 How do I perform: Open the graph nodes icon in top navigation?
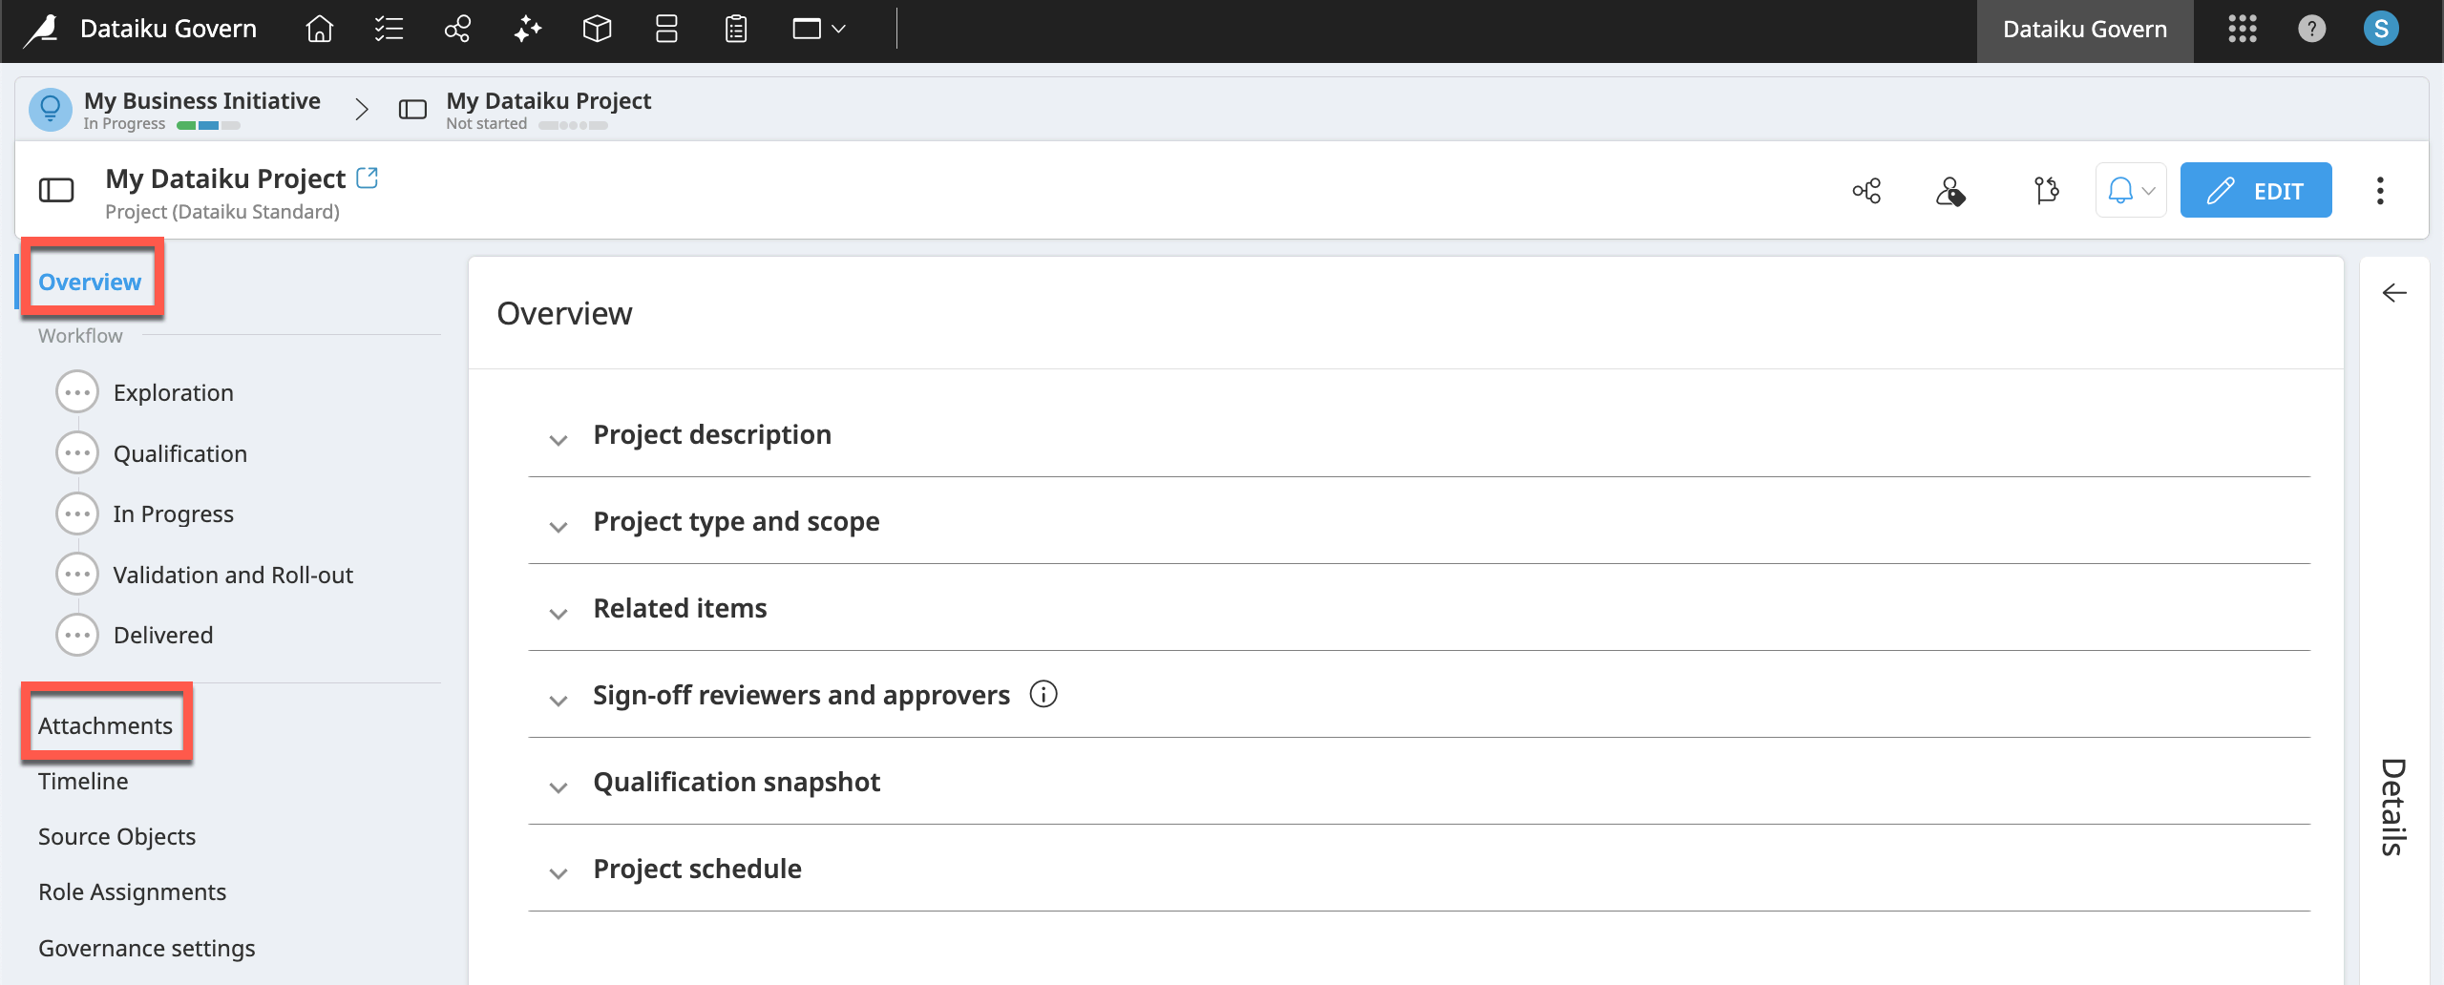click(457, 30)
